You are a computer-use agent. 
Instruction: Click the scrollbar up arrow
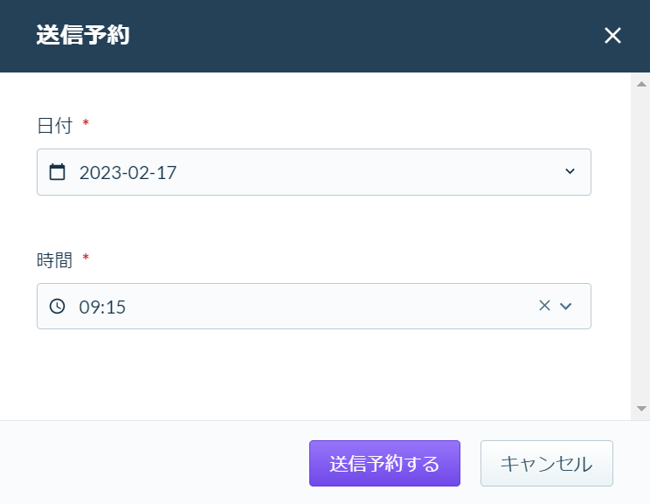tap(641, 84)
